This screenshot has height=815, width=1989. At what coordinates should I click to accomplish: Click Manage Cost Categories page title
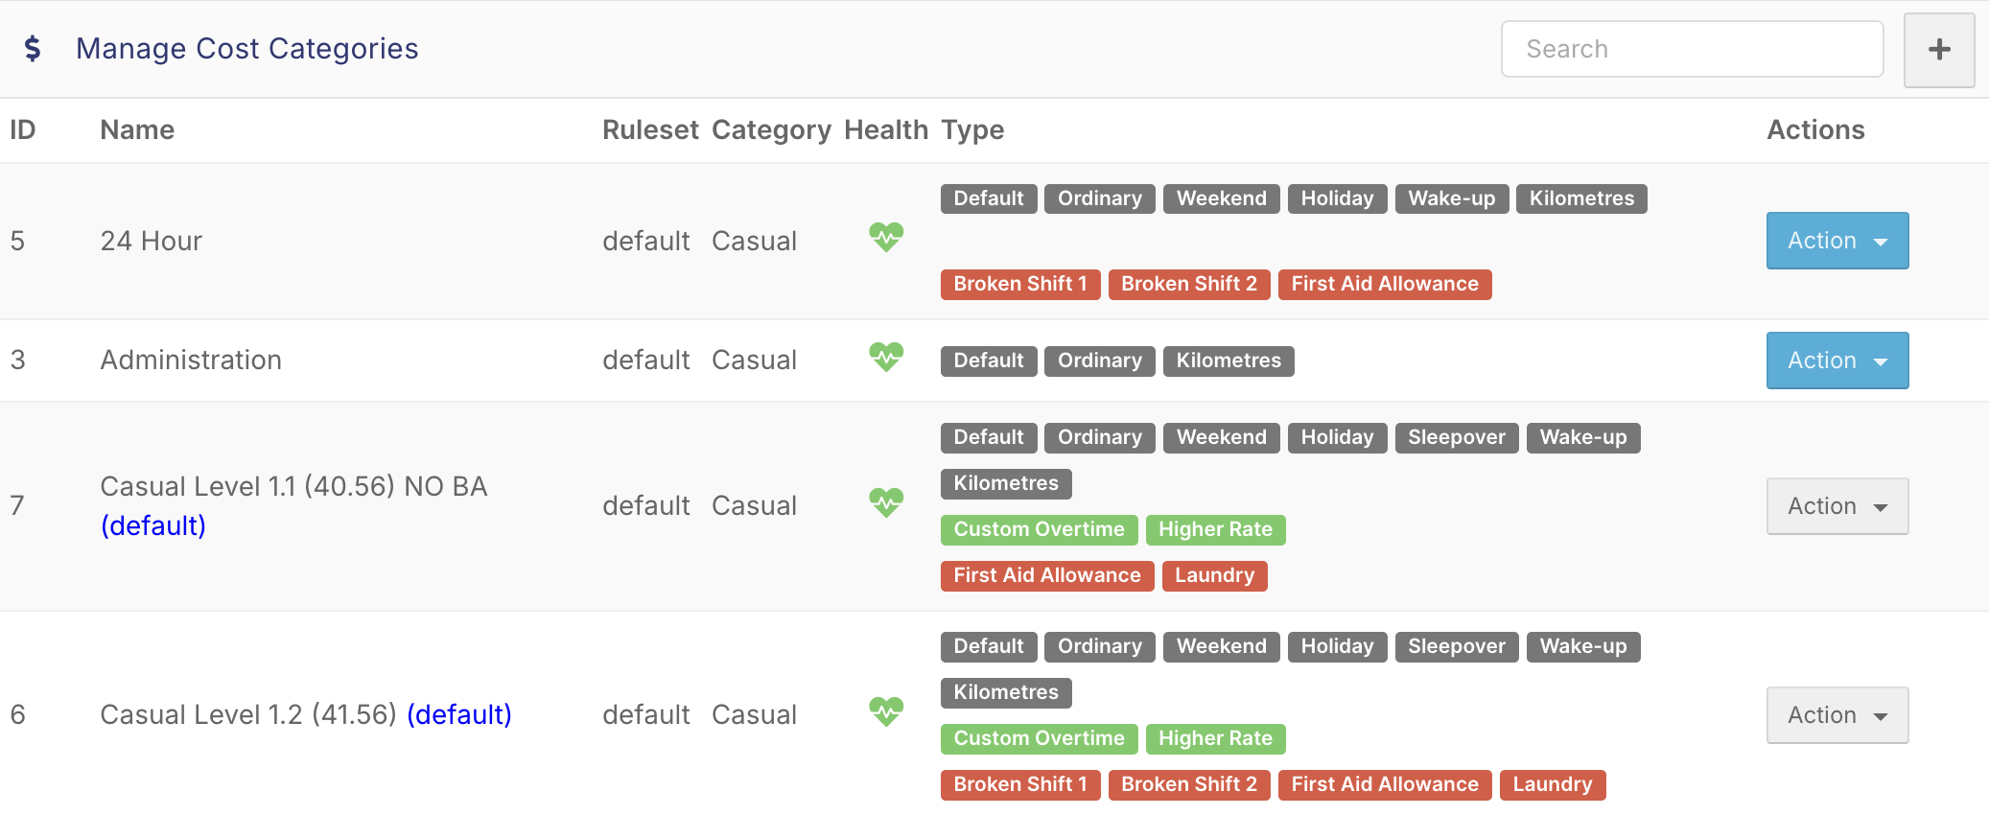click(247, 49)
